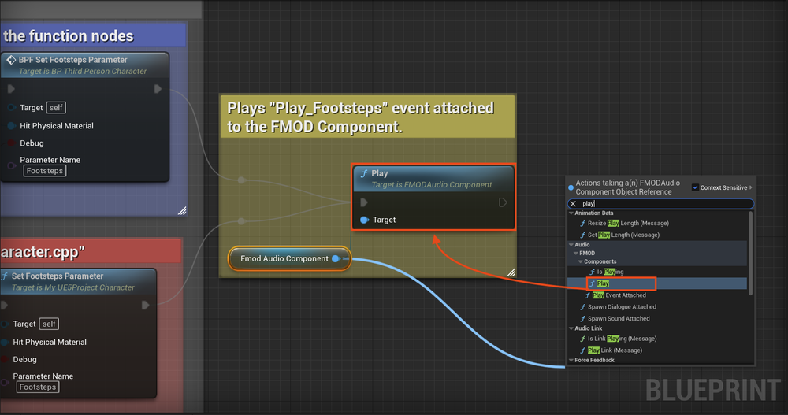The height and width of the screenshot is (415, 788).
Task: Click the reroute knot on the lower wire
Action: 242,221
